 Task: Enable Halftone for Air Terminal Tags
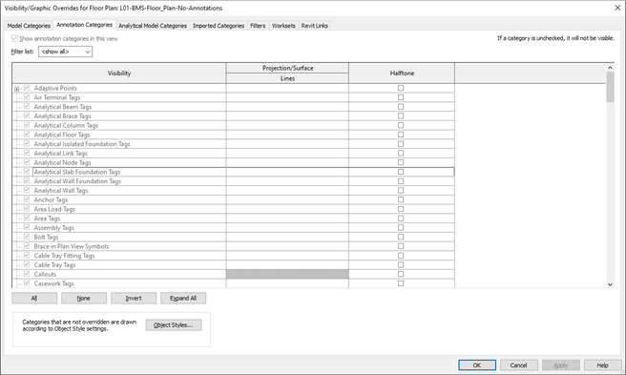(401, 97)
